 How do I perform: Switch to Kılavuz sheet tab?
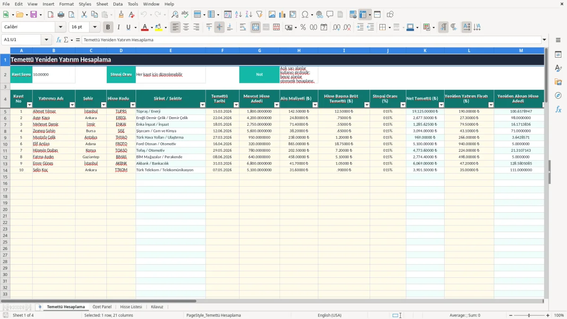[x=157, y=307]
